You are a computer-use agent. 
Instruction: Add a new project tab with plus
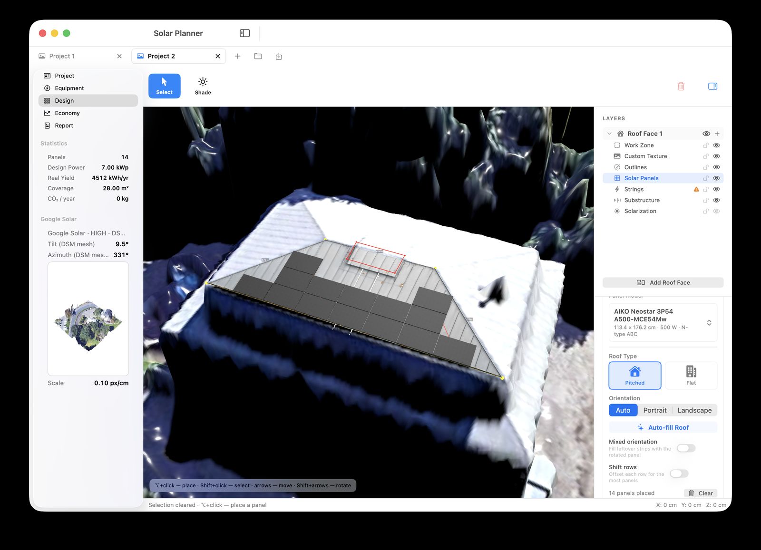pyautogui.click(x=237, y=56)
